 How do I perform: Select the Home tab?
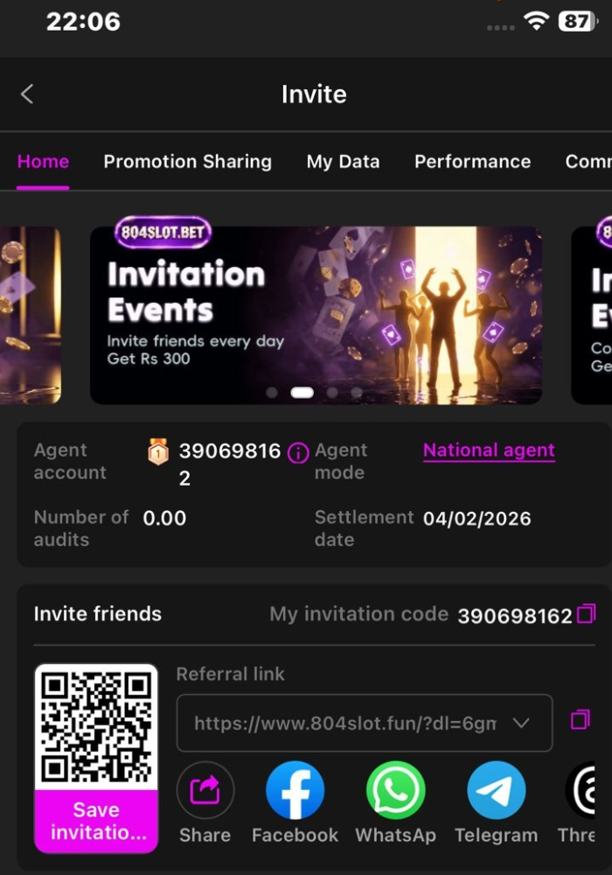[x=43, y=162]
